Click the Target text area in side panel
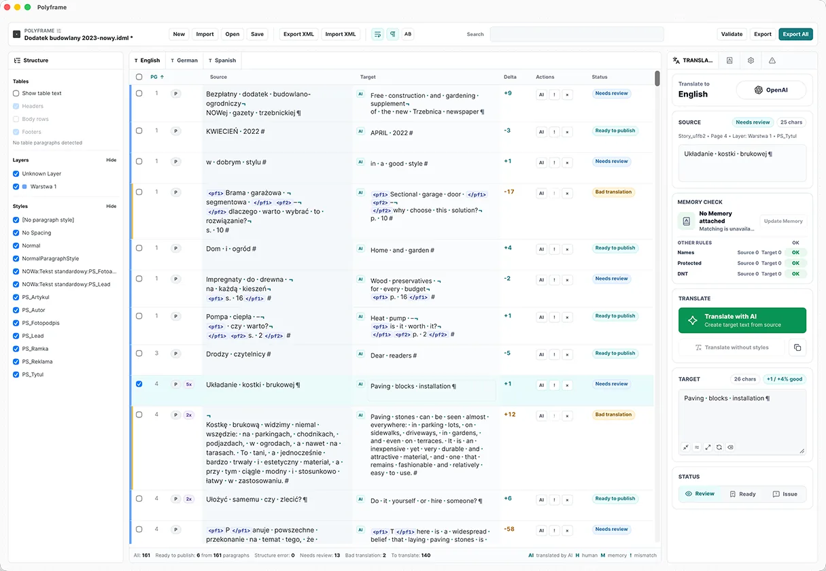Screen dimensions: 826x571 (742, 422)
